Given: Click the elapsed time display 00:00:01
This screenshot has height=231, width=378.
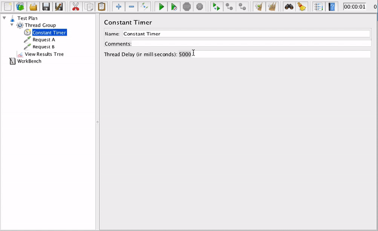Looking at the screenshot, I should coord(354,7).
